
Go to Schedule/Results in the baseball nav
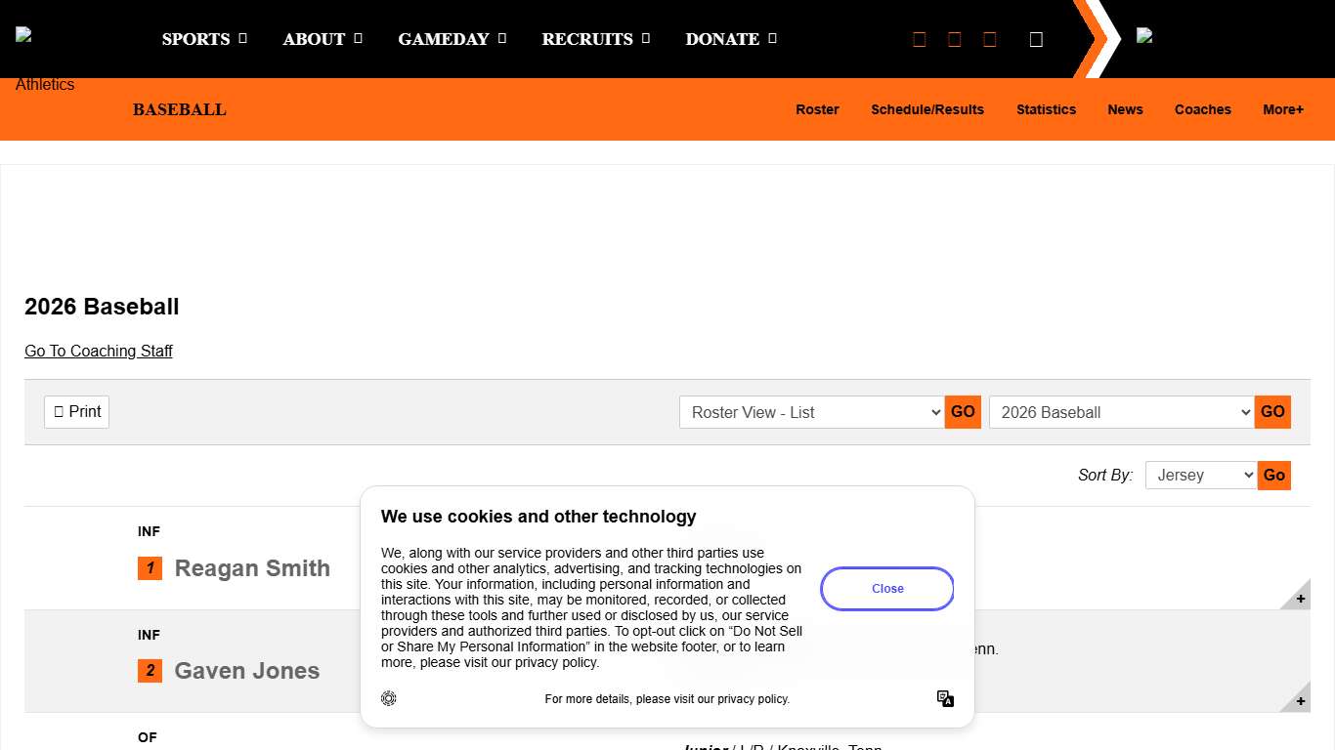926,109
